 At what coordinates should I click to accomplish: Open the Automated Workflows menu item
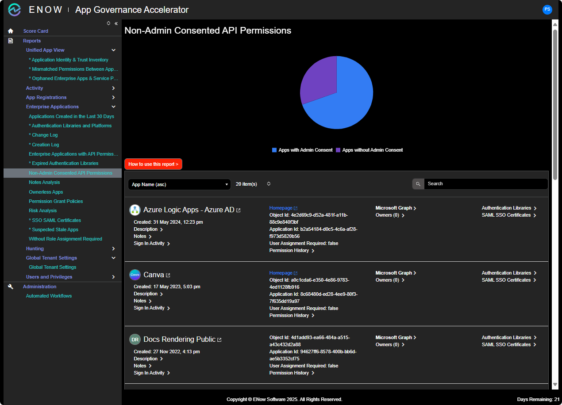[x=49, y=296]
